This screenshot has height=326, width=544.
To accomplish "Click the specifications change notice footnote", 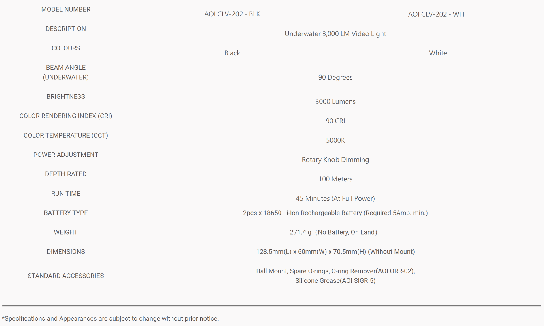I will (x=110, y=319).
